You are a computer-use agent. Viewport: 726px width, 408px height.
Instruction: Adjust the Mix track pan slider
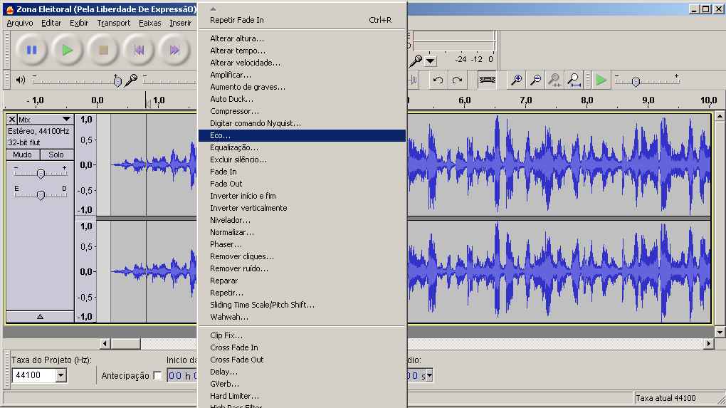coord(41,195)
